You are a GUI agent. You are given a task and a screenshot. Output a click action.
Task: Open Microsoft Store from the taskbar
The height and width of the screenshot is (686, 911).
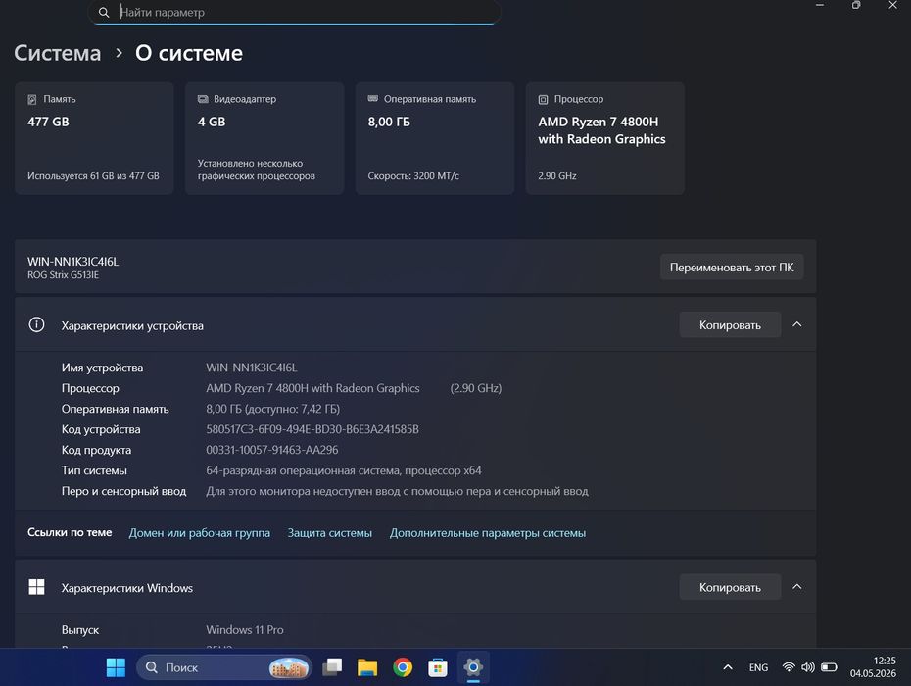438,667
